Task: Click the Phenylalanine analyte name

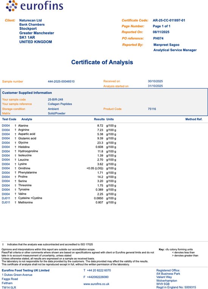Action: click(28, 172)
